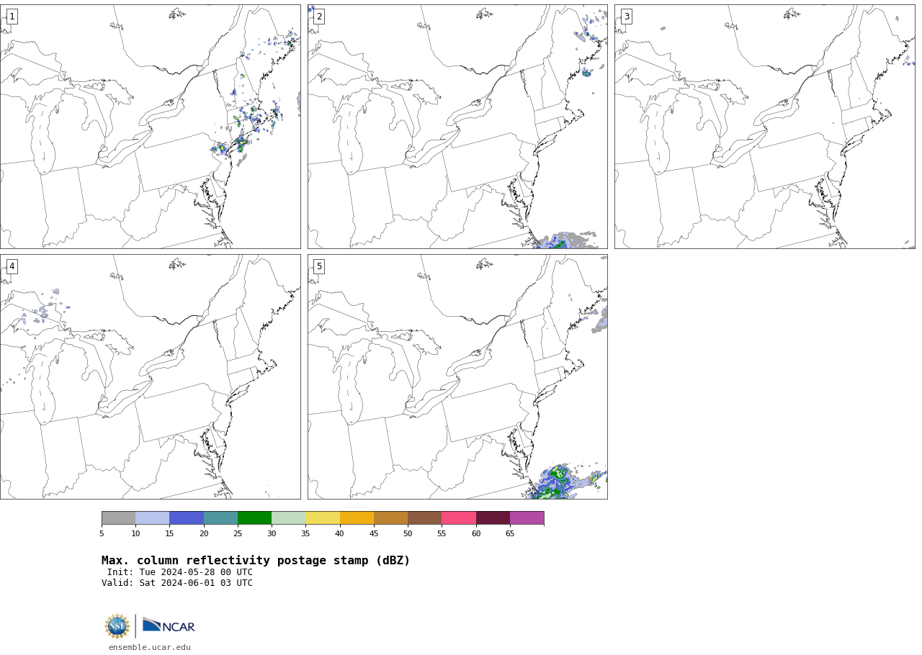922x655 pixels.
Task: Select the light blue 10-15 dBZ swatch
Action: click(x=152, y=518)
